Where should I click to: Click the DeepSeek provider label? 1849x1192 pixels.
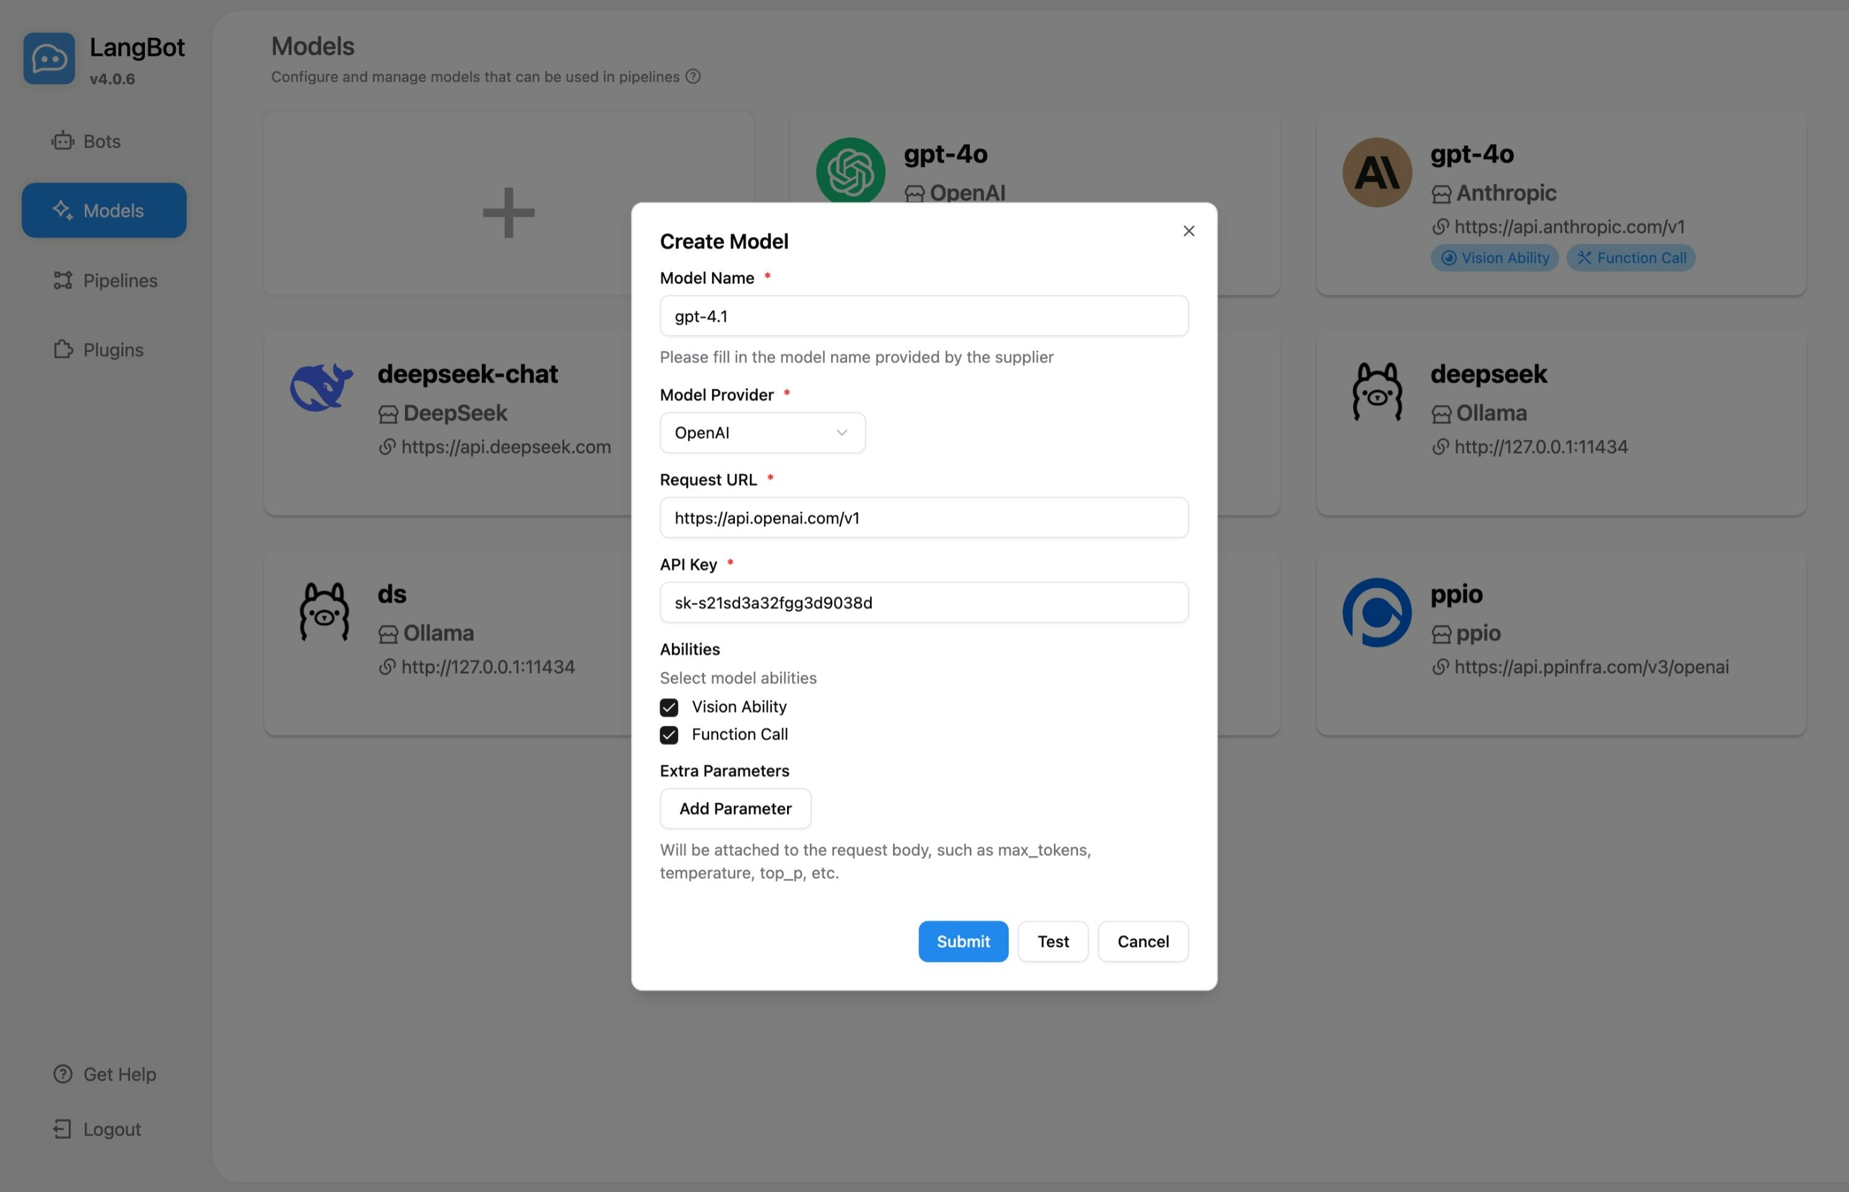point(455,412)
